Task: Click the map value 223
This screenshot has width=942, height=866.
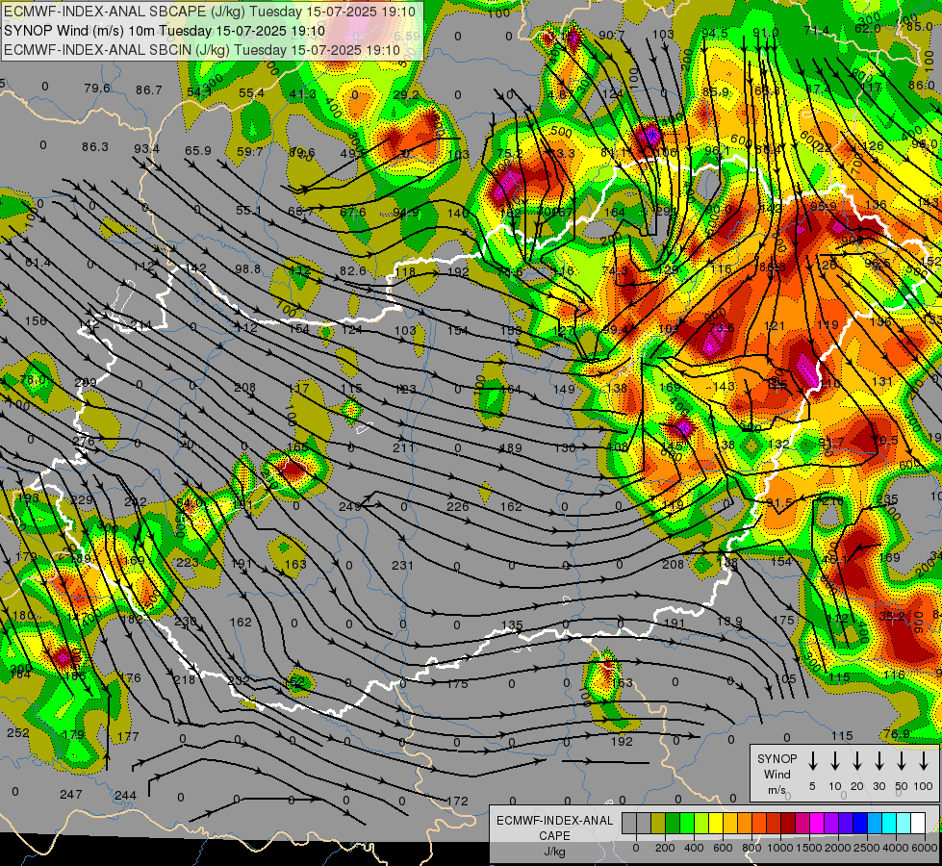Action: tap(188, 563)
